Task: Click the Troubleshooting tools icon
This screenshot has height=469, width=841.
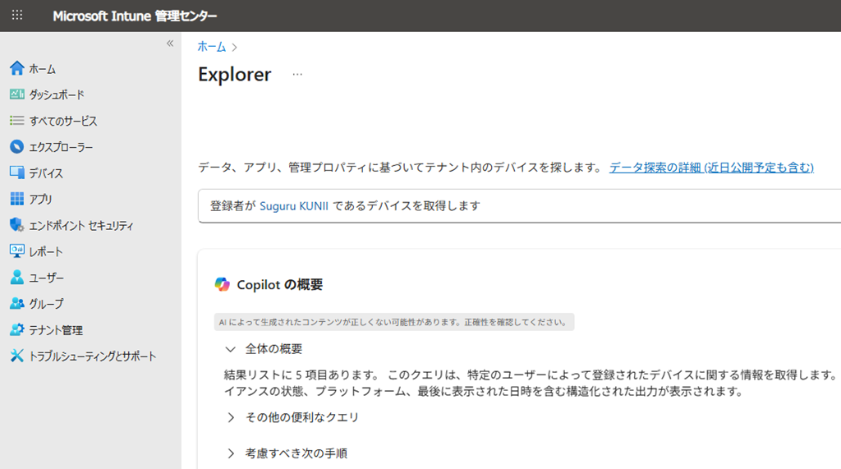Action: pyautogui.click(x=17, y=355)
